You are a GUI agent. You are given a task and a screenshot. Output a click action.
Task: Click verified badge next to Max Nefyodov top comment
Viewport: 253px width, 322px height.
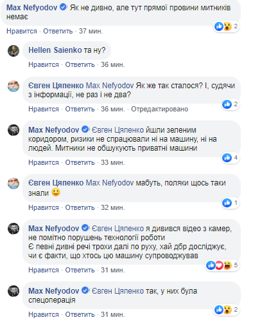click(x=63, y=8)
